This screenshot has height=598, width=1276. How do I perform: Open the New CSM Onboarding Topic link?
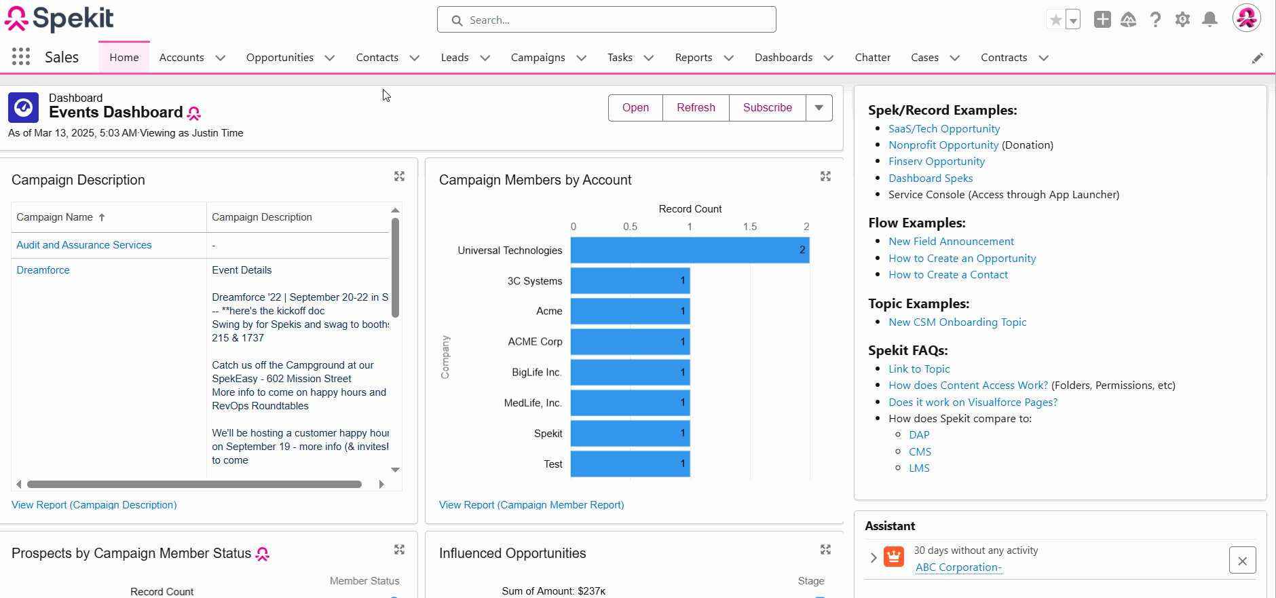[x=958, y=322]
